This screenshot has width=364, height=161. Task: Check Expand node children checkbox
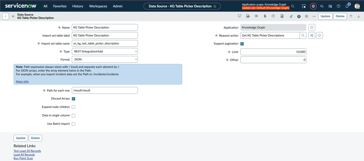(x=73, y=107)
